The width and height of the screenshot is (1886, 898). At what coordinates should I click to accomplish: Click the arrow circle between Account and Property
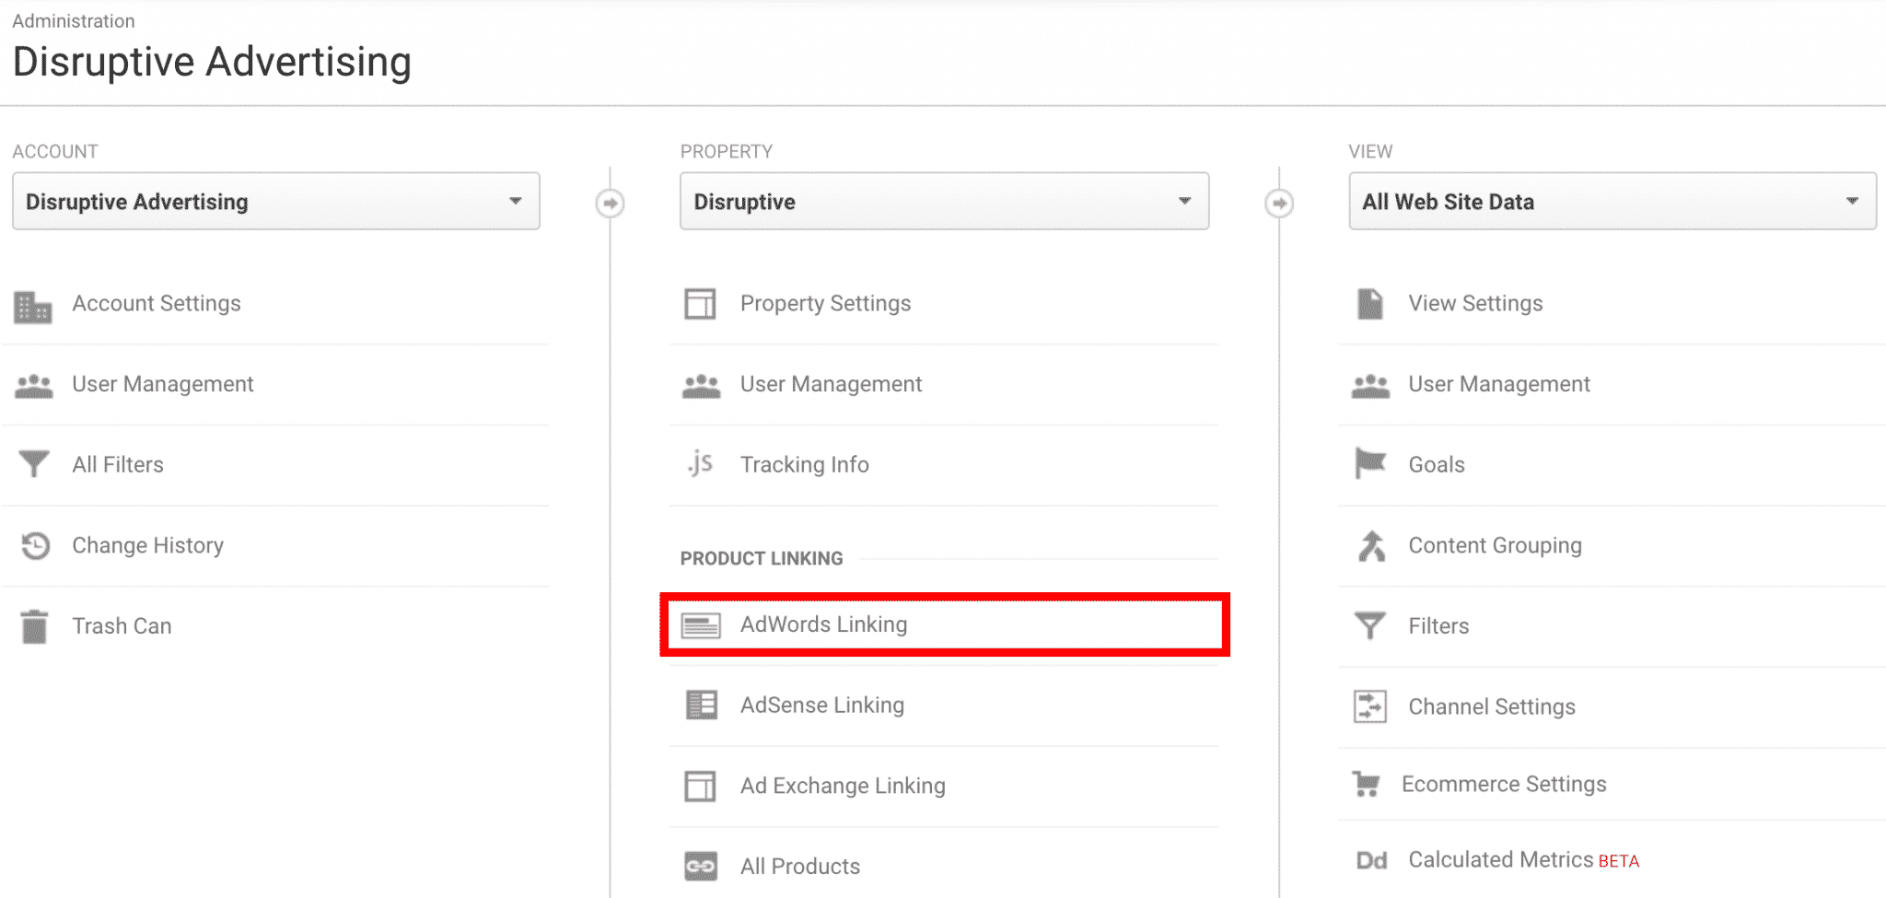[x=610, y=203]
